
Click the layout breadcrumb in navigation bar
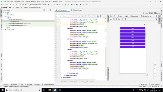pyautogui.click(x=26, y=7)
